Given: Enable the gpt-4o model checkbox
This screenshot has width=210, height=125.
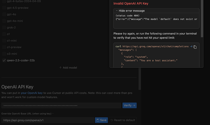Looking at the screenshot, I should pyautogui.click(x=4, y=14).
